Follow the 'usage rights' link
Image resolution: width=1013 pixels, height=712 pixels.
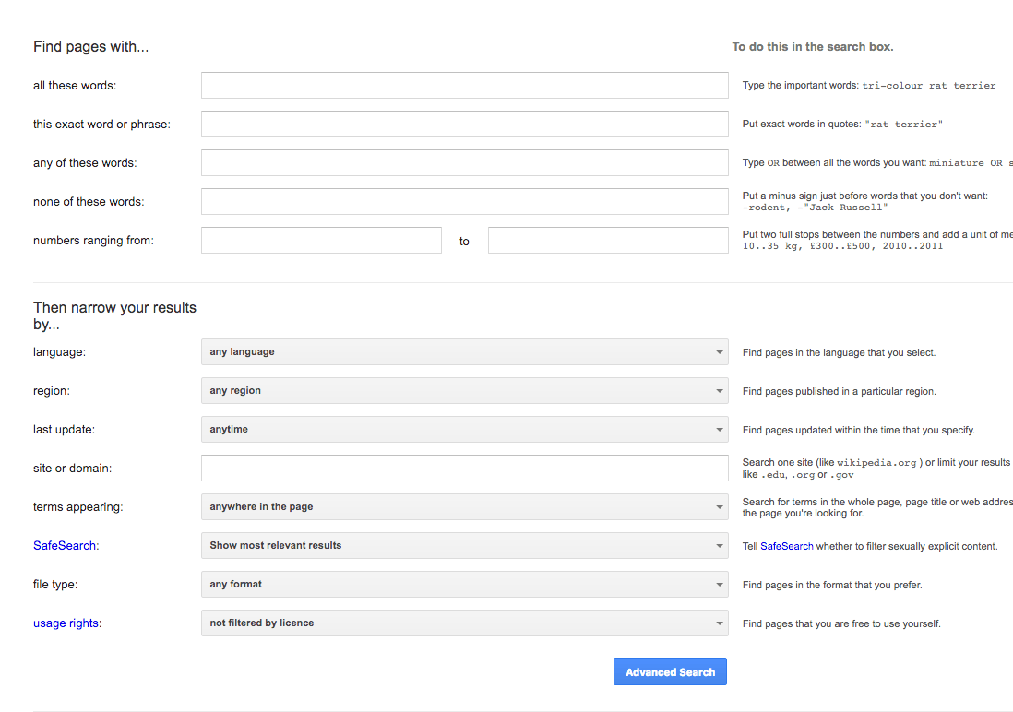66,623
